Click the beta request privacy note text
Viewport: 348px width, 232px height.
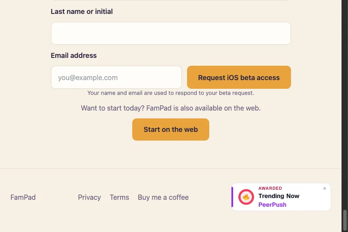(171, 93)
